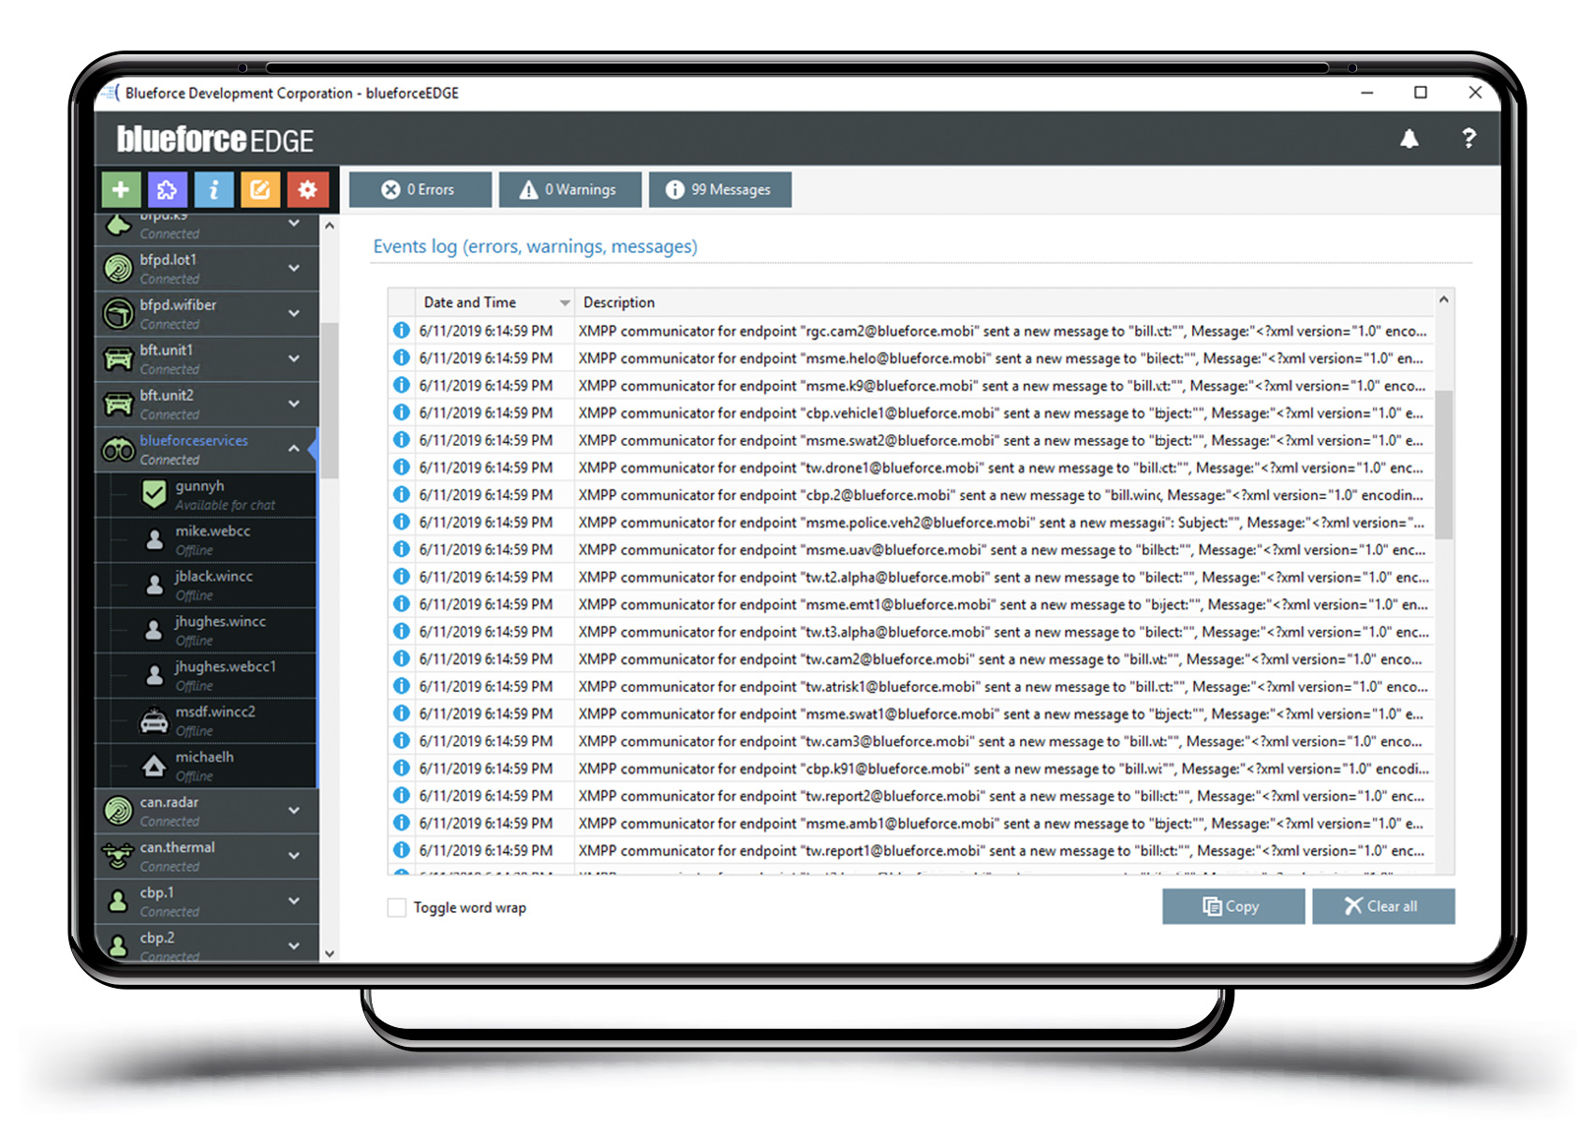
Task: Select log row for msme.helo@blueforce.mobi
Action: coord(912,358)
